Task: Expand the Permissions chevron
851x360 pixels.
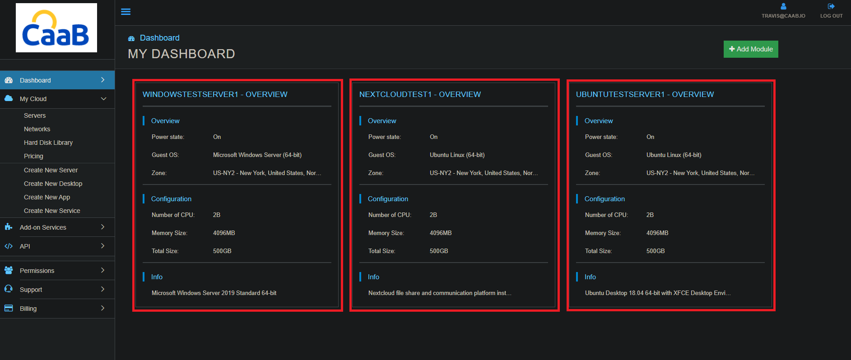Action: [103, 270]
